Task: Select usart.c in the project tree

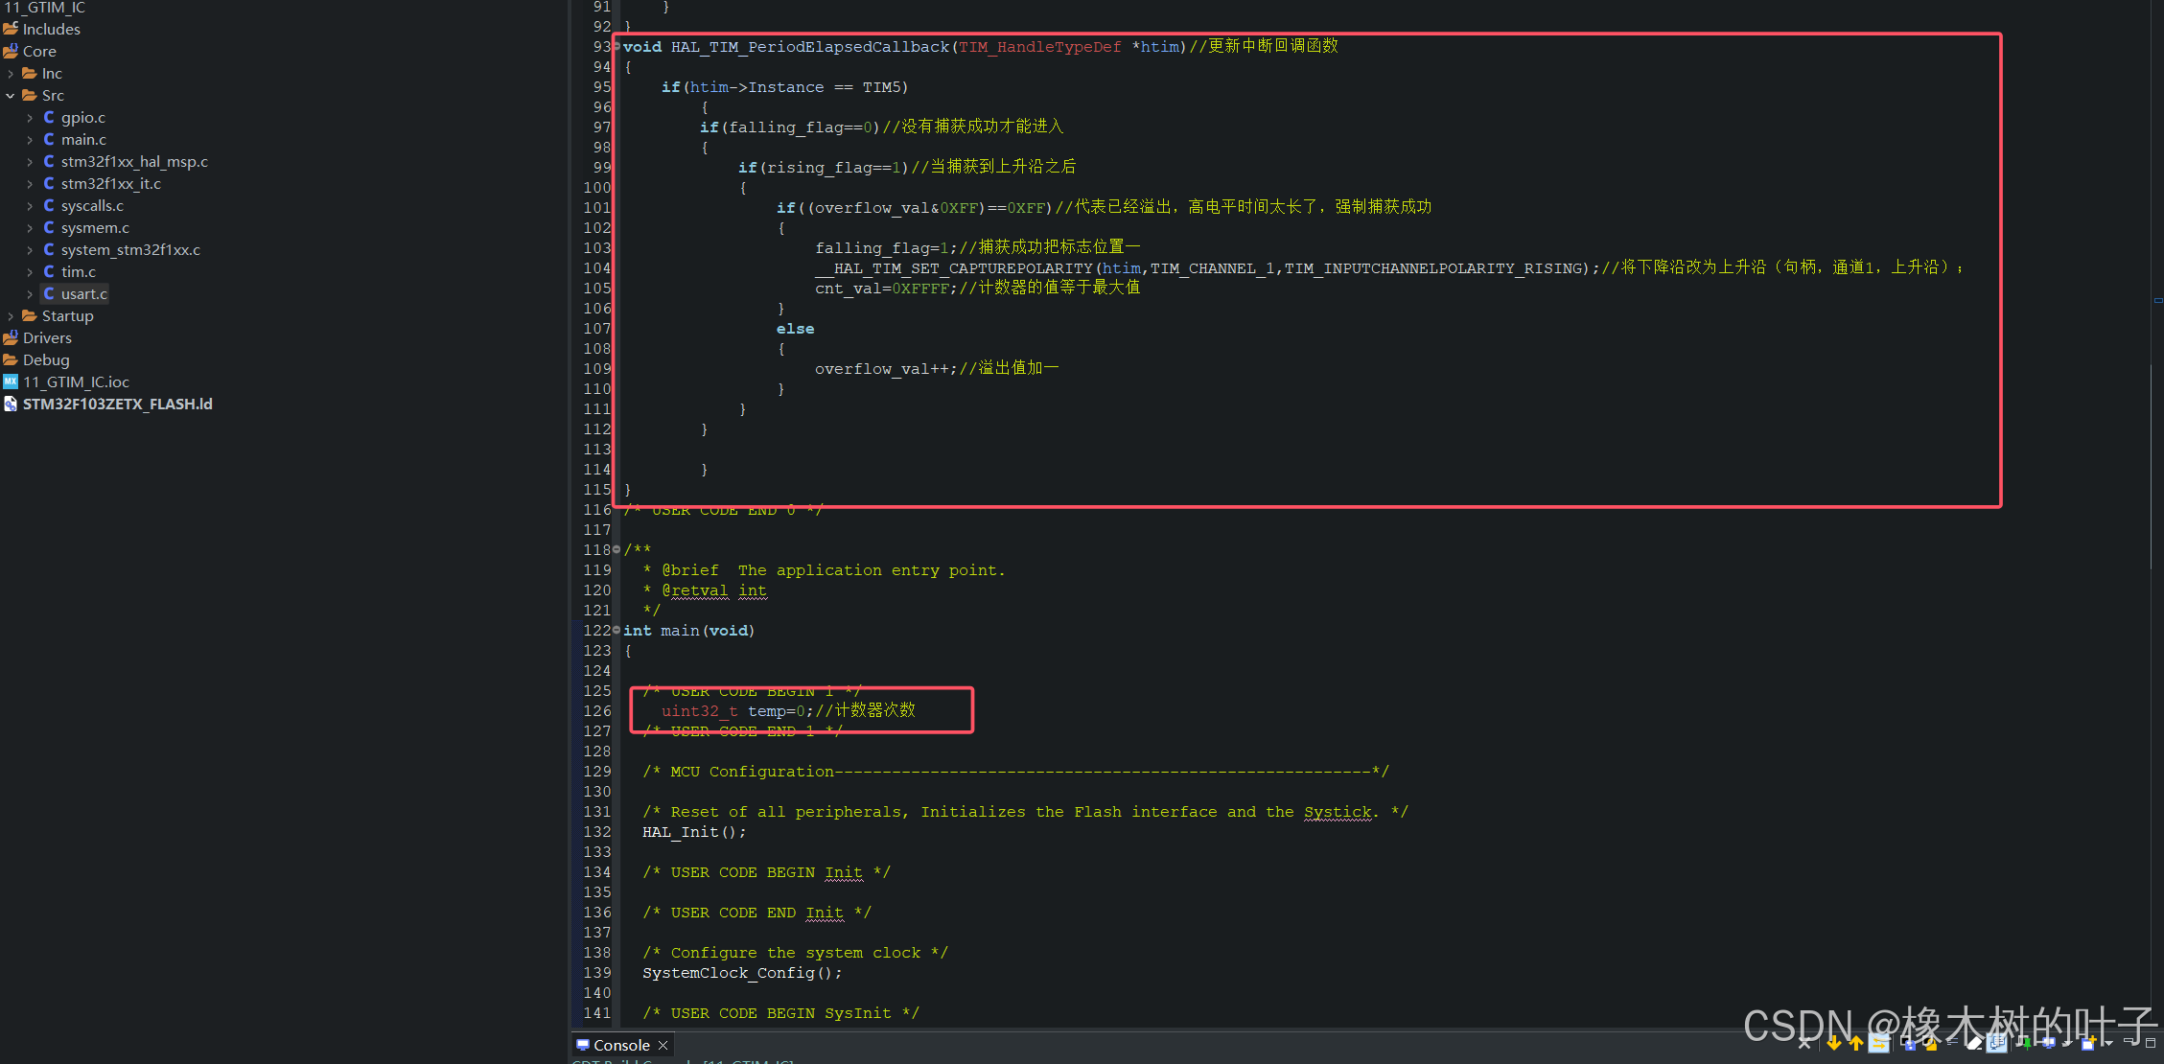Action: 83,294
